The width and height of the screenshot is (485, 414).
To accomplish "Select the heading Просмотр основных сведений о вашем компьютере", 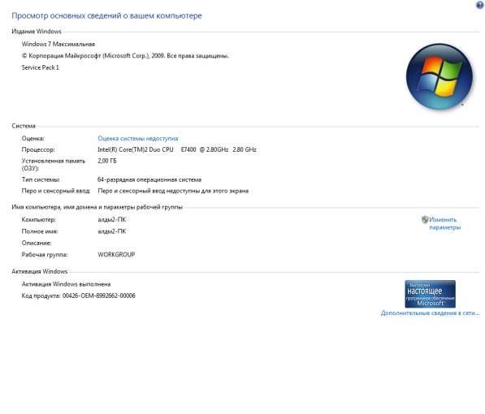I will pyautogui.click(x=106, y=15).
